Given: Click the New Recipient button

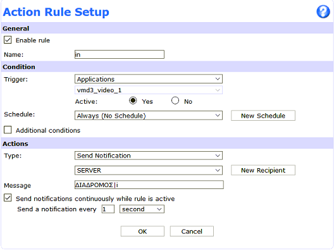Looking at the screenshot, I should [x=263, y=170].
